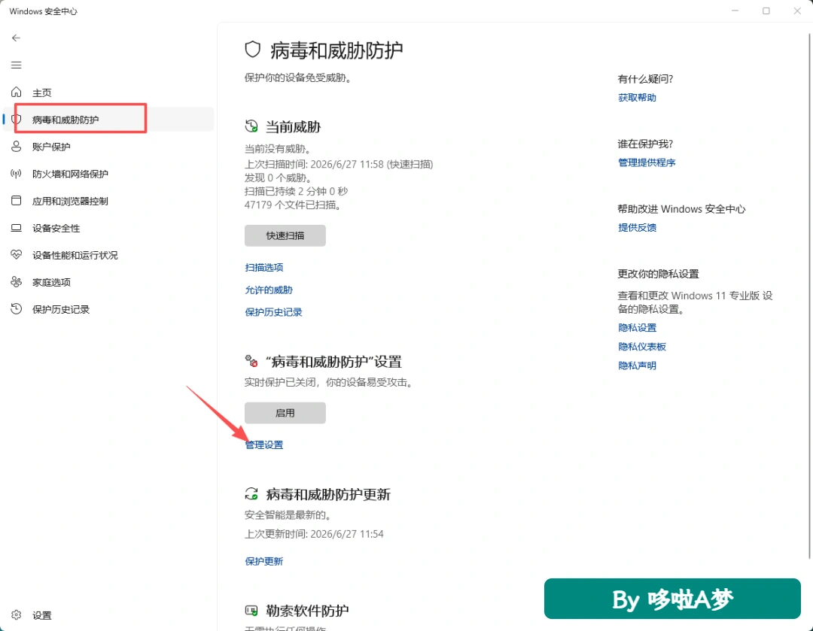Open the 管理设置 link
This screenshot has width=813, height=631.
click(264, 444)
